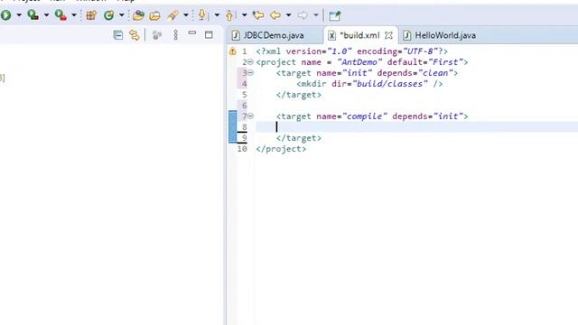Go to Next Annotation
Screen dimensions: 578x325
tap(202, 15)
